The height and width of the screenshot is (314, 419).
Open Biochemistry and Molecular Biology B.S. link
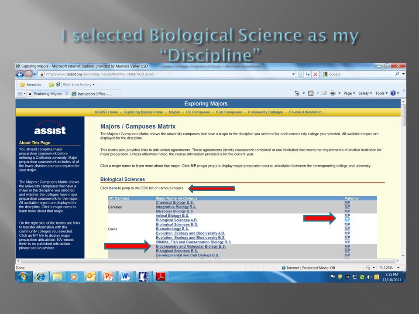(191, 246)
